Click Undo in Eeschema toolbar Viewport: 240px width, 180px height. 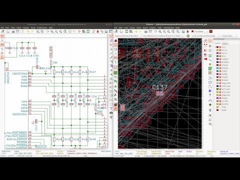point(28,31)
